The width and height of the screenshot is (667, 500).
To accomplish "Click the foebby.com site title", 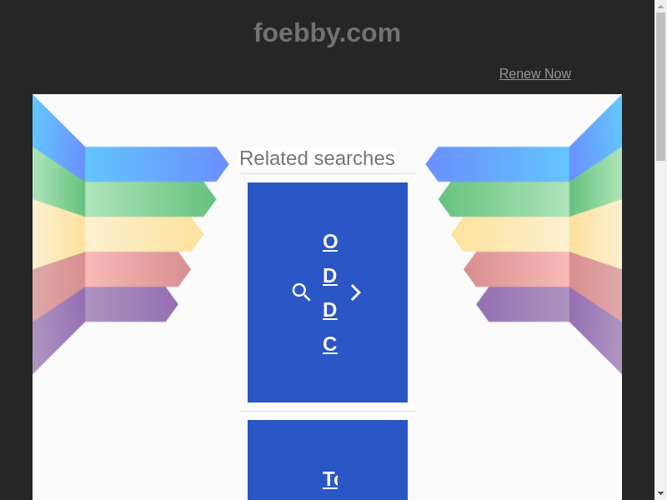I will click(x=327, y=33).
